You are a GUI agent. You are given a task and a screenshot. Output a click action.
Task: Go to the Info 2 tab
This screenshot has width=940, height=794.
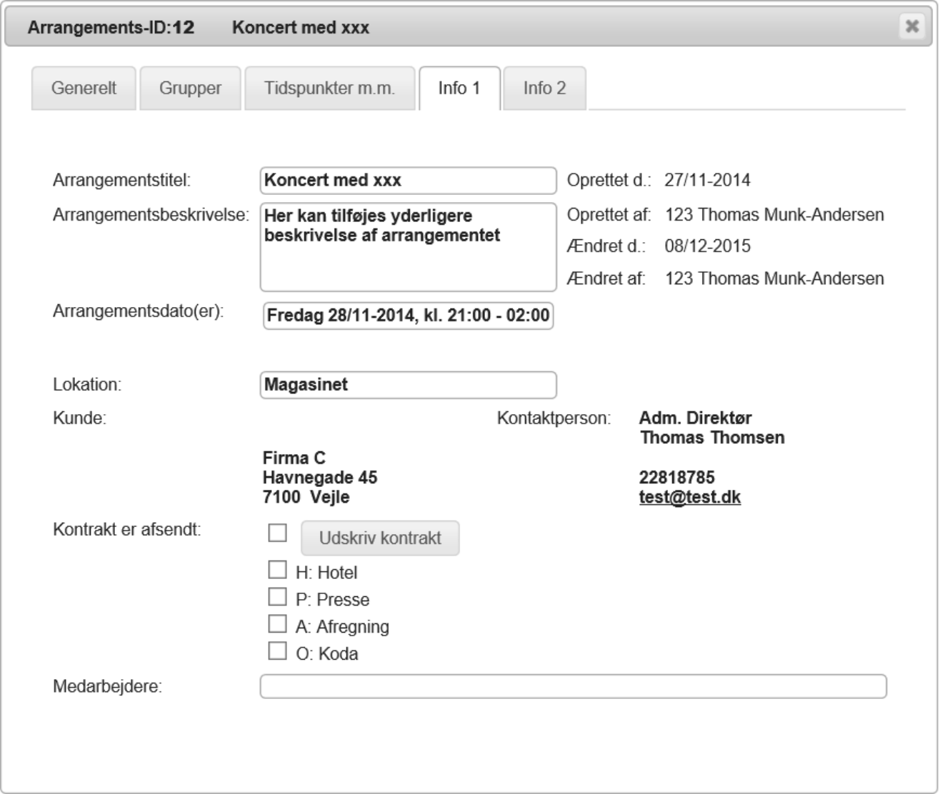pyautogui.click(x=544, y=89)
